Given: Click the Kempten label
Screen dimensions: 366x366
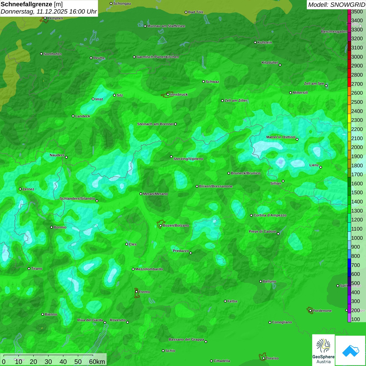Looking at the screenshot, I should 55,18.
